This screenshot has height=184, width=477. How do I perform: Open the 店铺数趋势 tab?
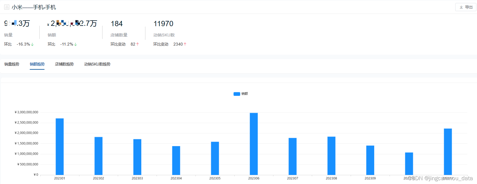(64, 64)
